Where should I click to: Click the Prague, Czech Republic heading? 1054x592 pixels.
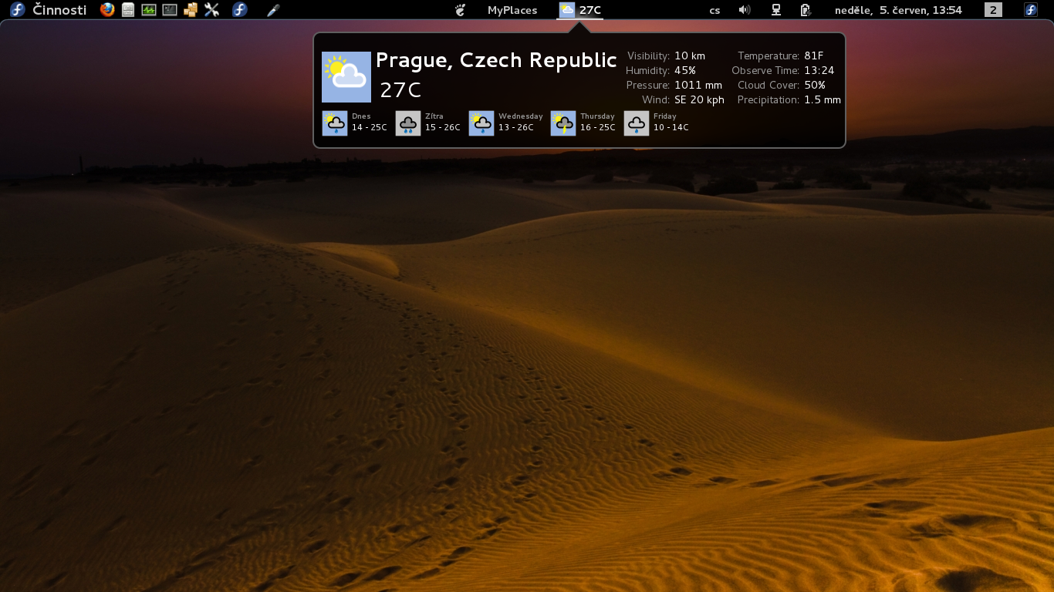496,61
